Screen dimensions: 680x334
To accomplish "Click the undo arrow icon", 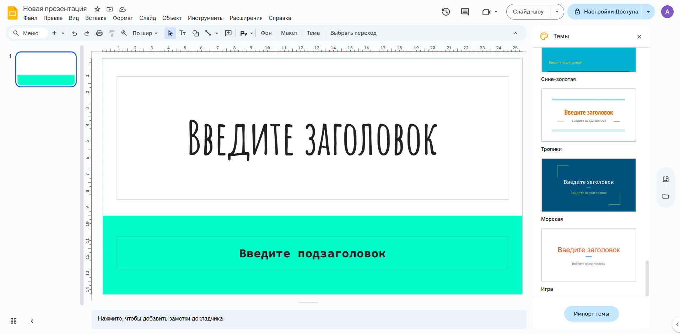I will tap(74, 33).
